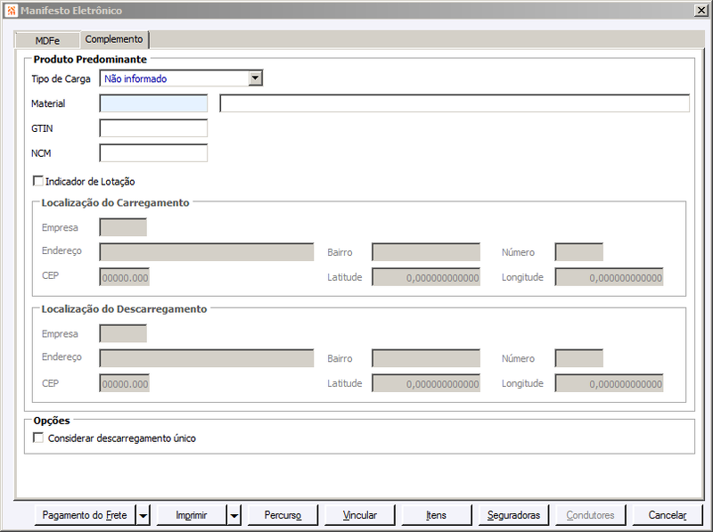Click the CEP field in Localização do Descarregamento

[x=124, y=383]
